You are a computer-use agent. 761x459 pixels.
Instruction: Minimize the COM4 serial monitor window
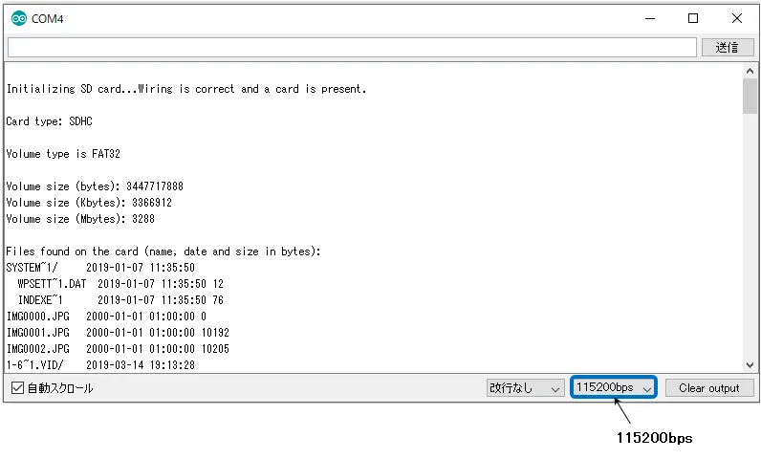[649, 18]
